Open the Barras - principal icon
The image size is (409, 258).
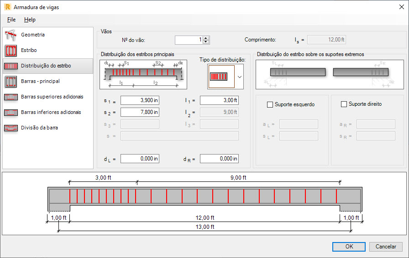tap(10, 81)
